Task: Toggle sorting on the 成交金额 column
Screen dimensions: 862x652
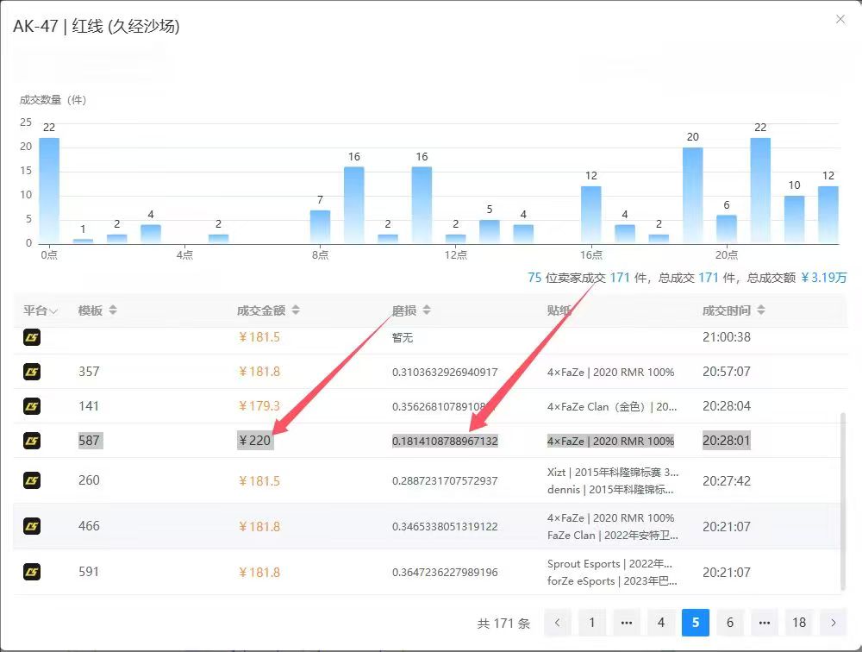Action: click(297, 310)
